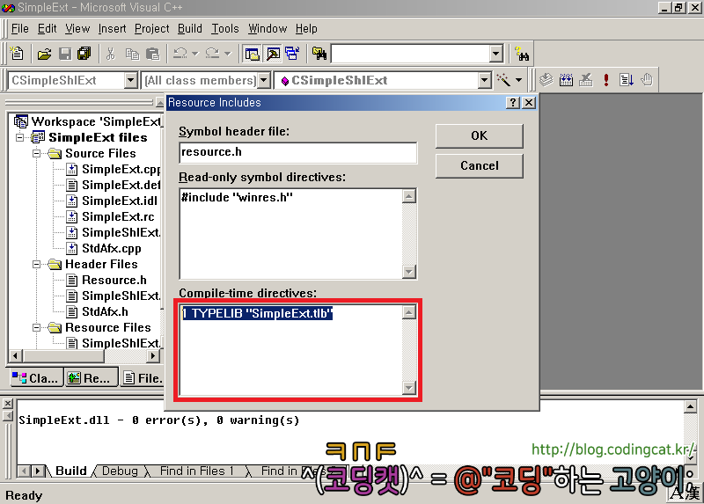Open the CSimpleShlExt class dropdown
Image resolution: width=704 pixels, height=504 pixels.
pyautogui.click(x=130, y=80)
